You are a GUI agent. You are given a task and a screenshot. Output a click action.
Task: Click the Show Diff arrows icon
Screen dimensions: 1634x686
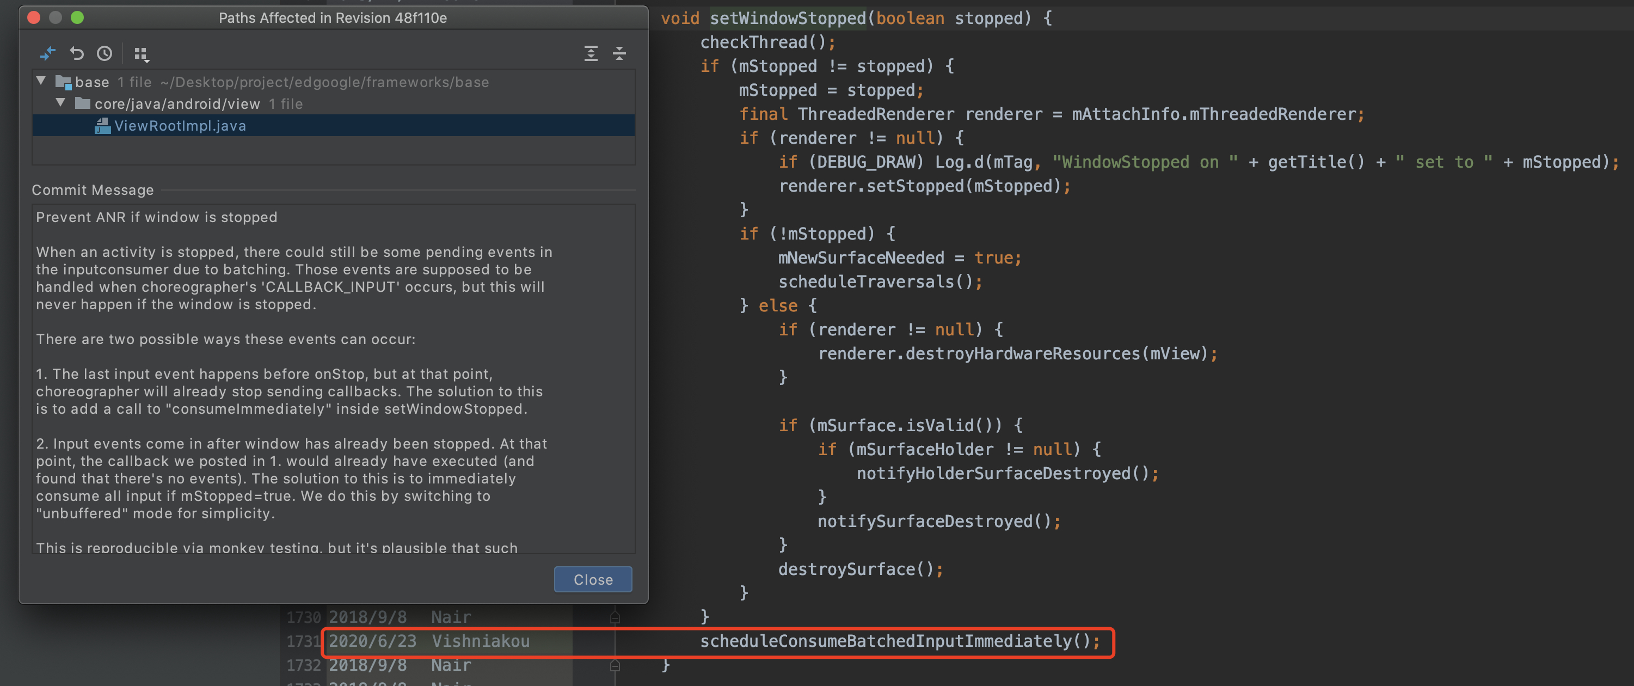point(47,53)
